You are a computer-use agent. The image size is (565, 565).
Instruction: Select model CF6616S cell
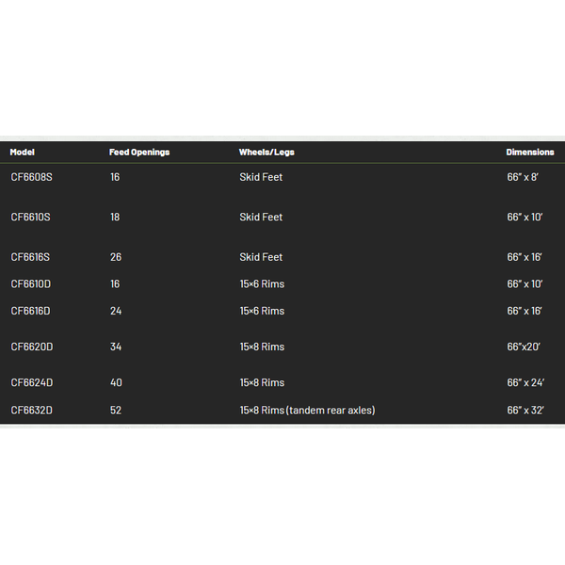tap(30, 257)
